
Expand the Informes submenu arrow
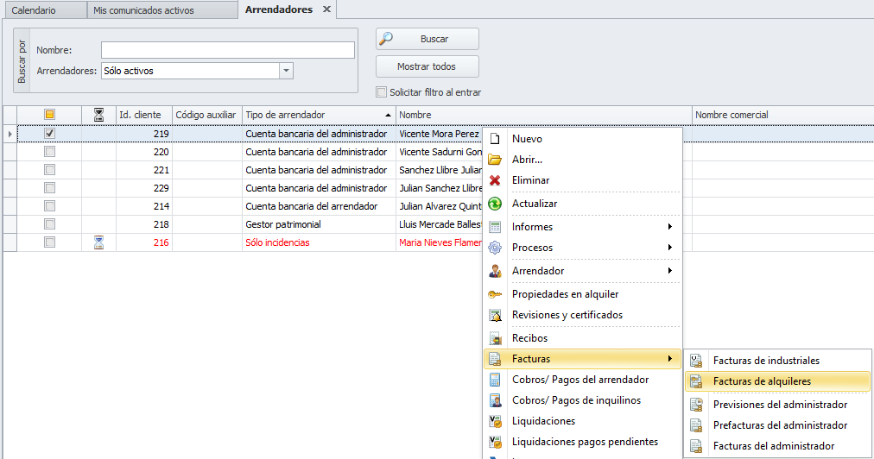click(670, 227)
